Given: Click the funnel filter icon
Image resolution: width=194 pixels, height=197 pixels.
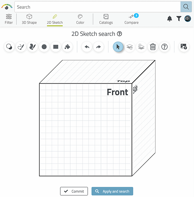Looking at the screenshot, I should (x=179, y=19).
